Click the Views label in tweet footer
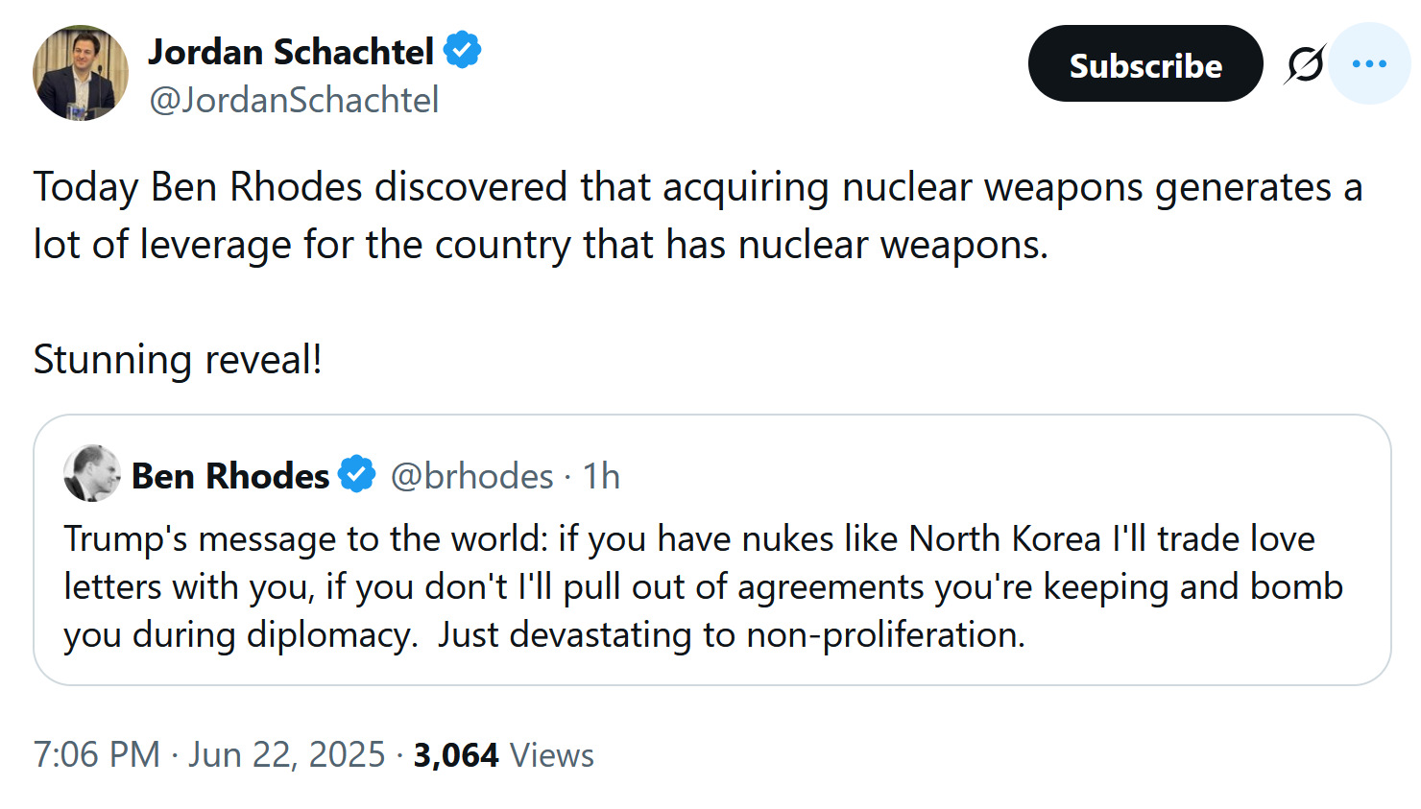Viewport: 1421px width, 809px height. [x=552, y=755]
